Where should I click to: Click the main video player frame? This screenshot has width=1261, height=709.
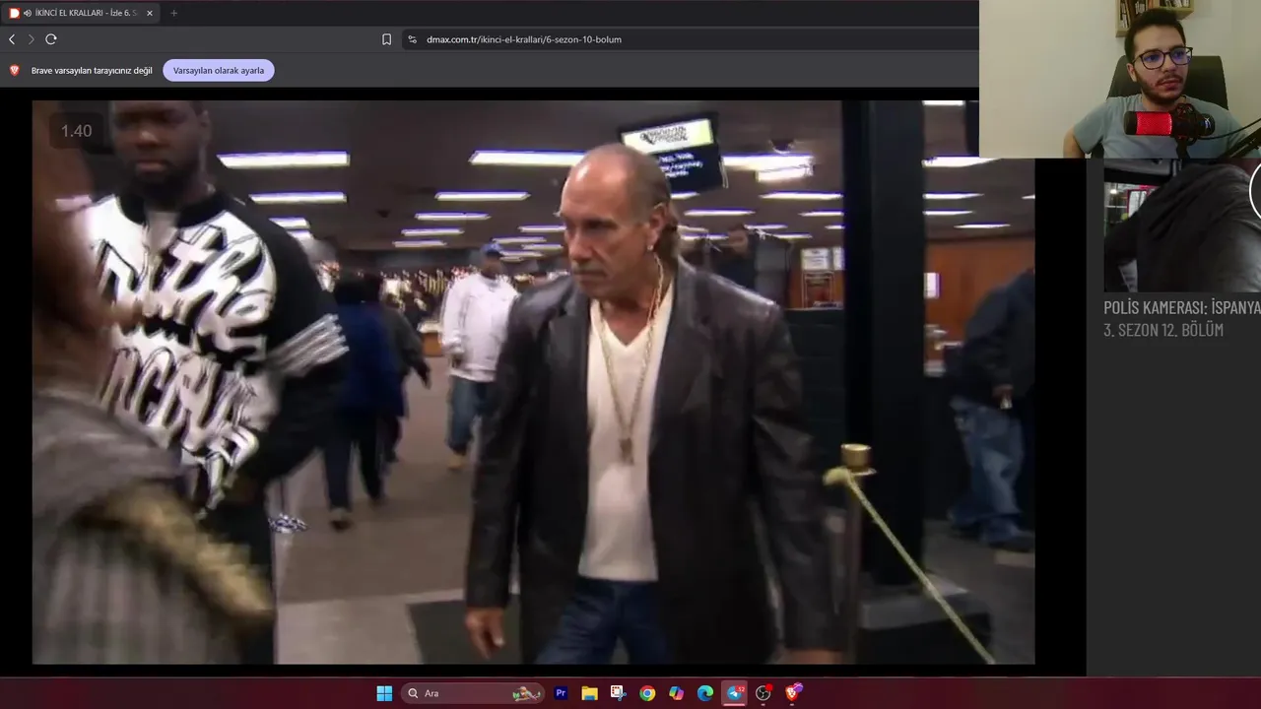click(533, 382)
